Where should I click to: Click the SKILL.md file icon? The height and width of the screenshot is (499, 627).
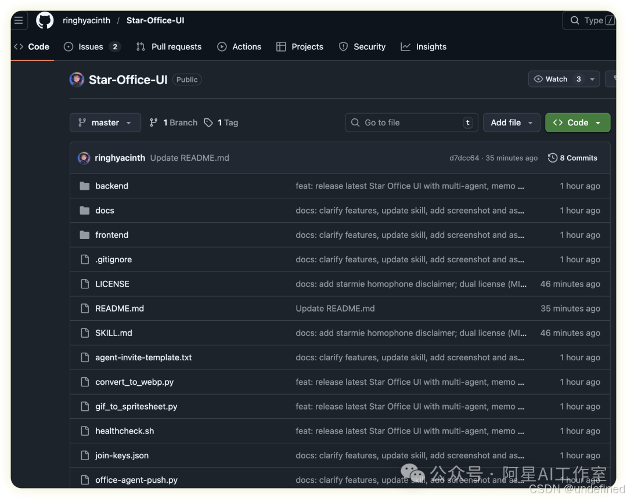click(x=85, y=333)
